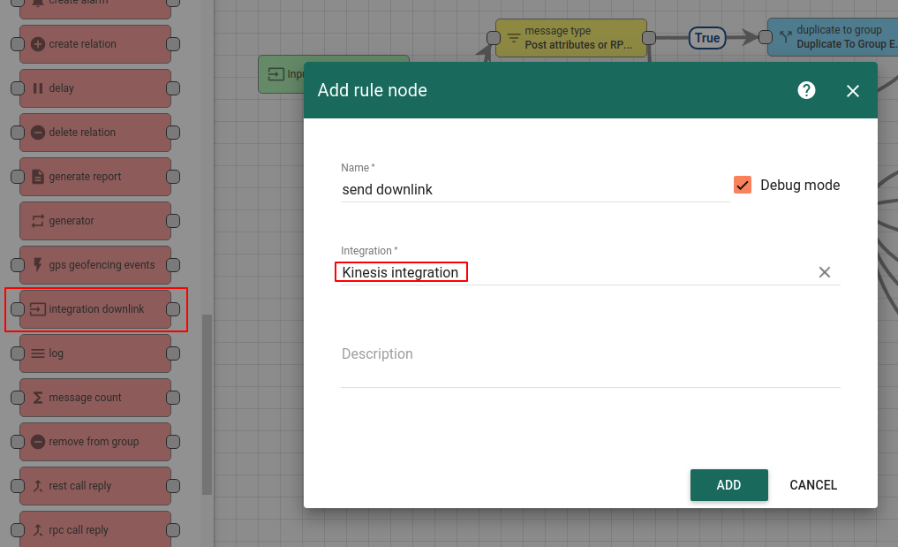Click the gps geofencing events label
The height and width of the screenshot is (547, 898).
point(102,265)
